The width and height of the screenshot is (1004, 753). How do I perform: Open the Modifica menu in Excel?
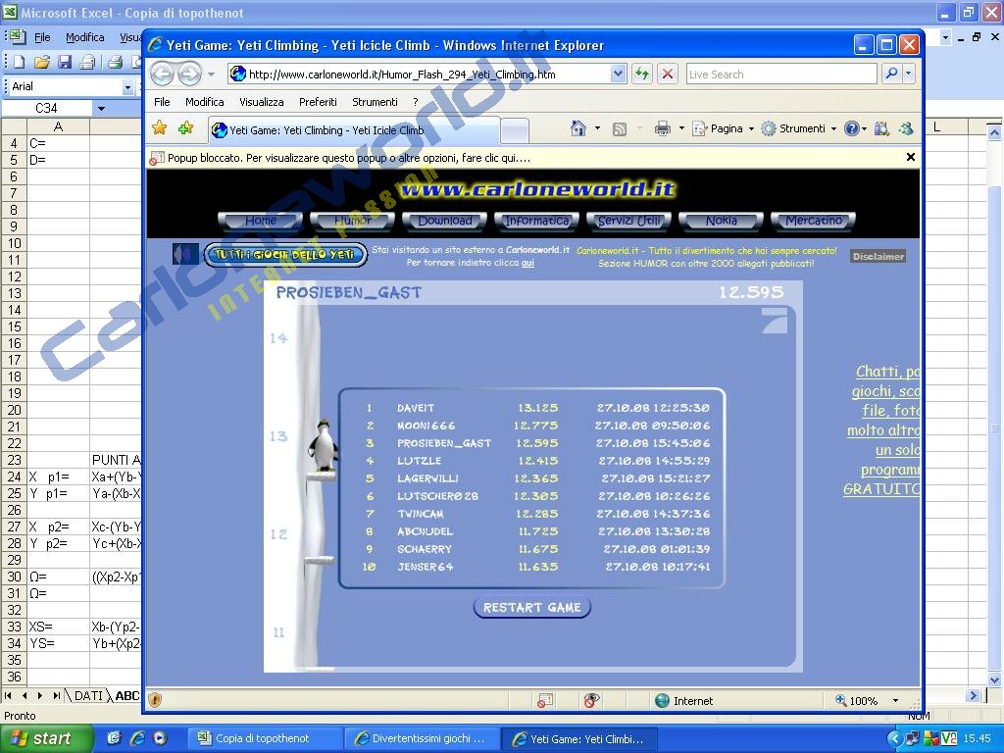coord(85,37)
